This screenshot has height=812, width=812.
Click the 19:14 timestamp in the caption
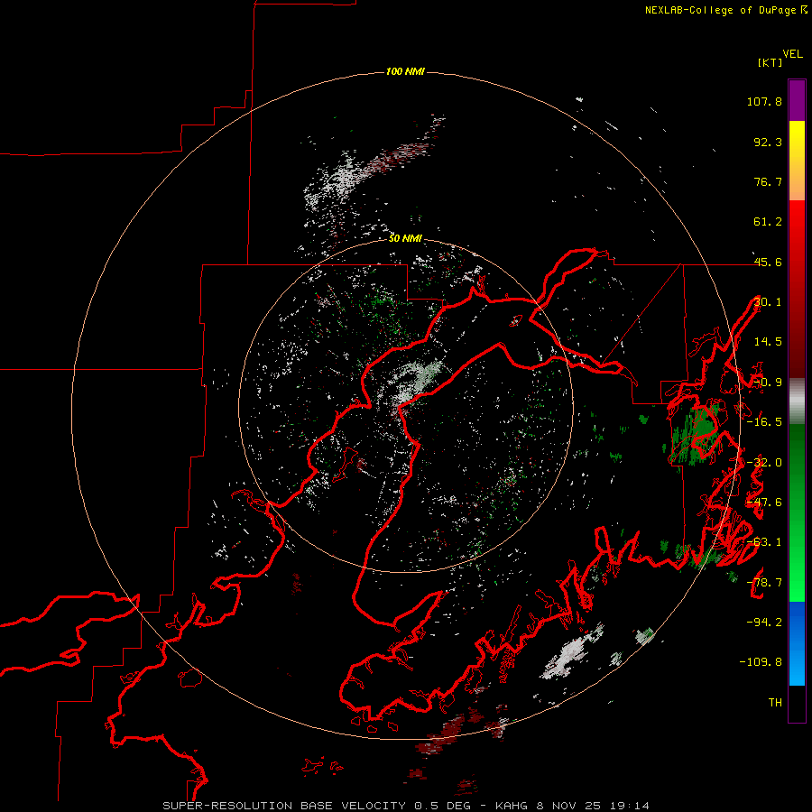(x=629, y=806)
